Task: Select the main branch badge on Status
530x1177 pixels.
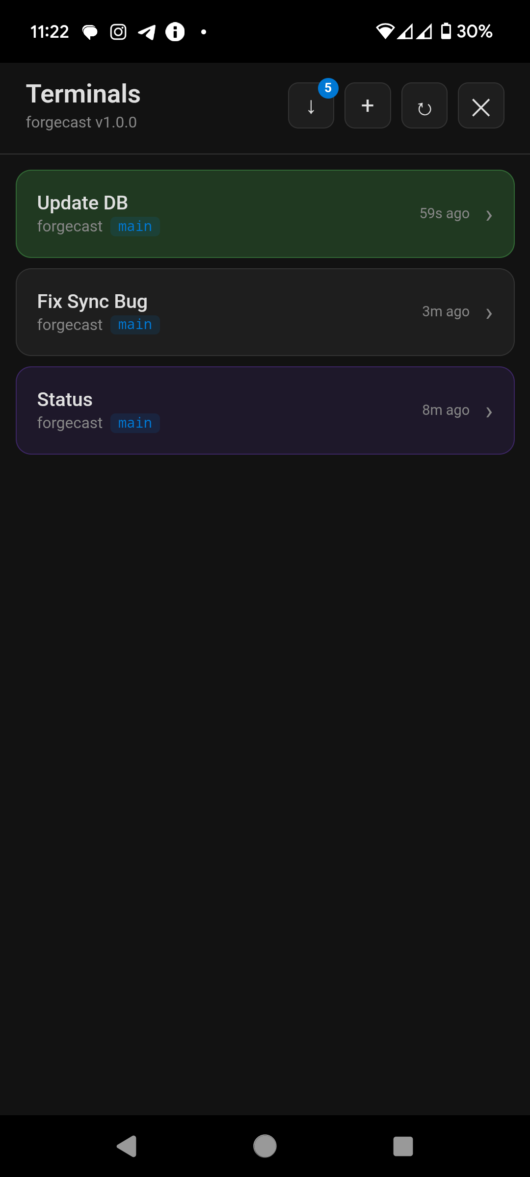Action: coord(135,423)
